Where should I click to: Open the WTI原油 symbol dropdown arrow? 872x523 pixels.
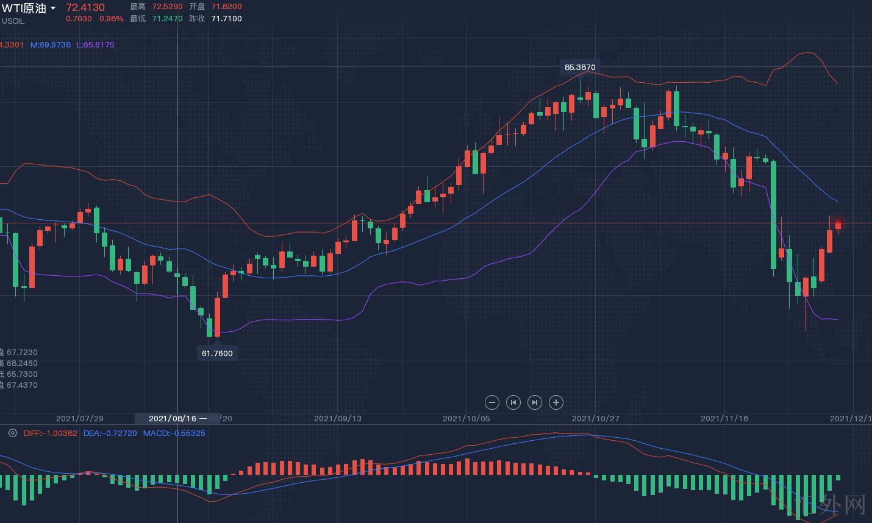pos(53,8)
